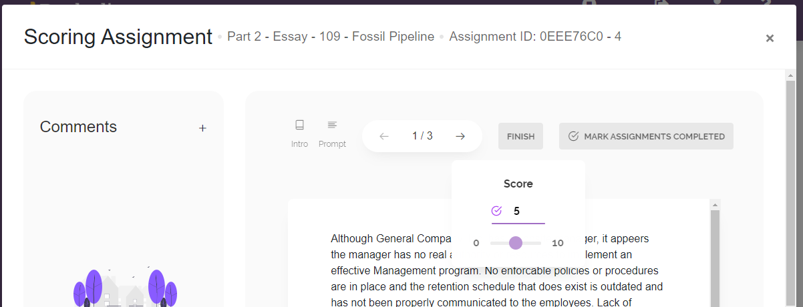
Task: Go back with the previous page arrow
Action: [384, 136]
